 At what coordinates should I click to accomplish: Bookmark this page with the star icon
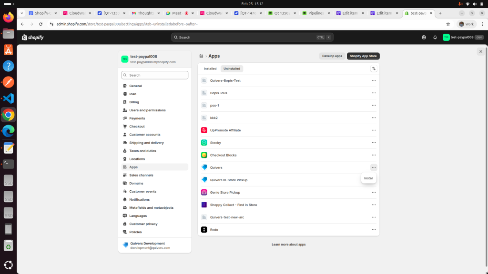pyautogui.click(x=448, y=24)
